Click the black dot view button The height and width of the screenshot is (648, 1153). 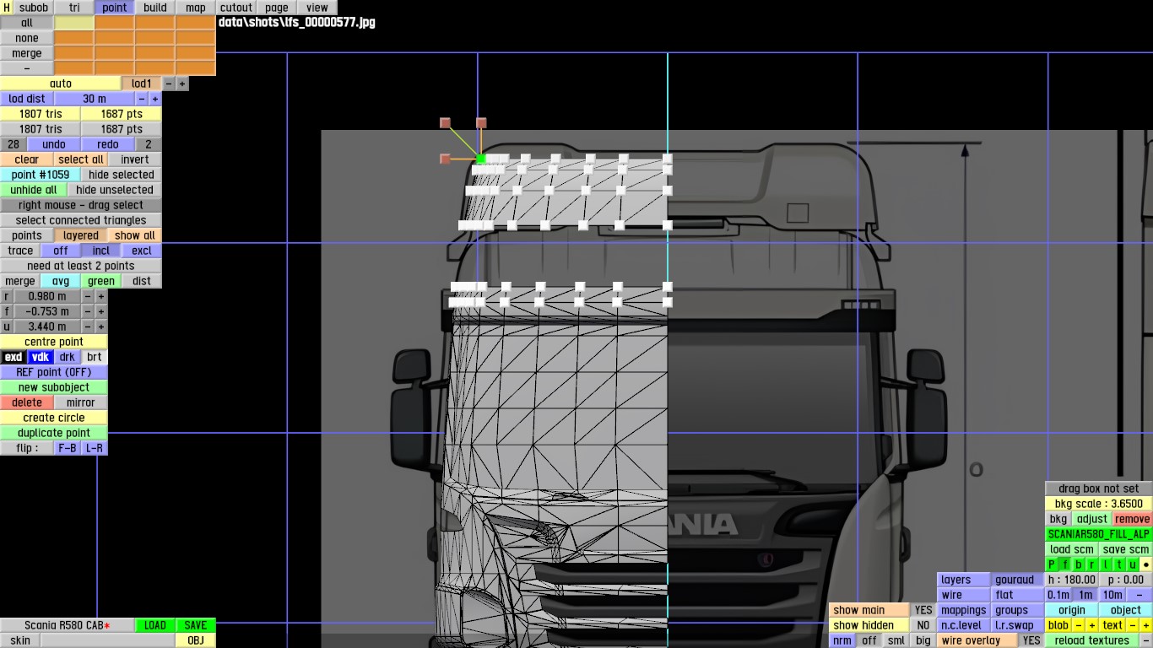(1146, 564)
